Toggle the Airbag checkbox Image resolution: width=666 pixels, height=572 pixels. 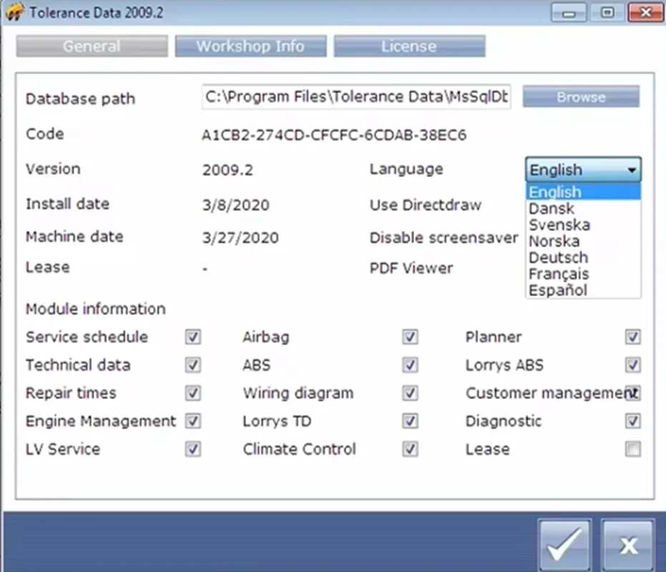tap(410, 337)
